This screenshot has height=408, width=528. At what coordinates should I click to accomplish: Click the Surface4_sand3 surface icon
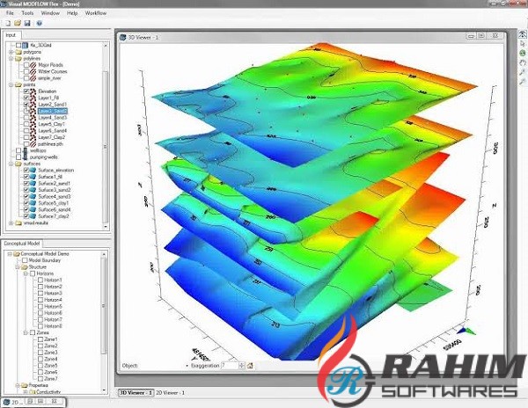point(33,196)
